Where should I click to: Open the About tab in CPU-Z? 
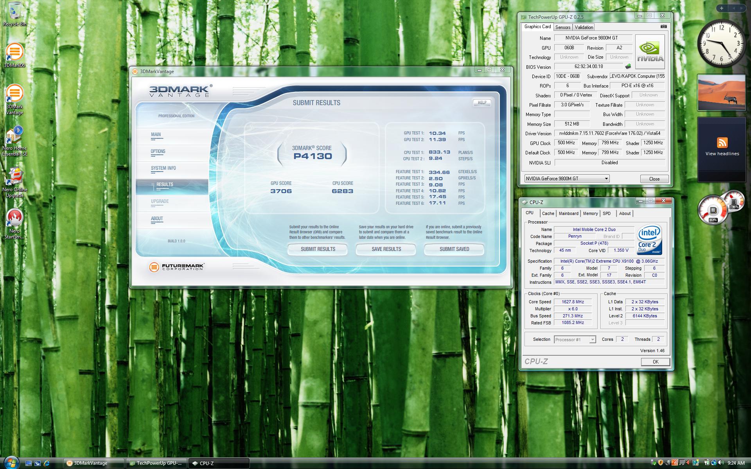point(625,213)
